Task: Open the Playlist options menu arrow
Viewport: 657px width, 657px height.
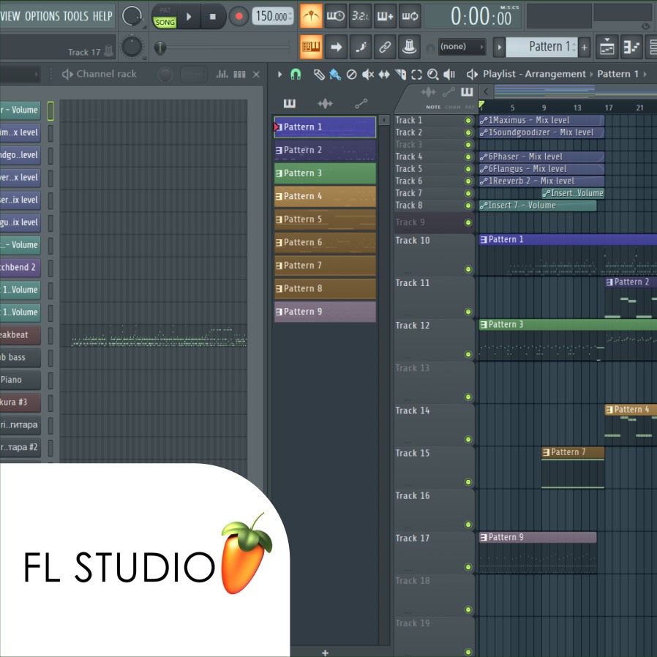Action: click(x=279, y=75)
